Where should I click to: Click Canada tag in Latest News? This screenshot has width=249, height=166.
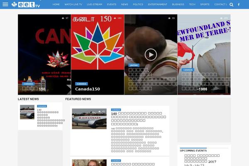(42, 106)
